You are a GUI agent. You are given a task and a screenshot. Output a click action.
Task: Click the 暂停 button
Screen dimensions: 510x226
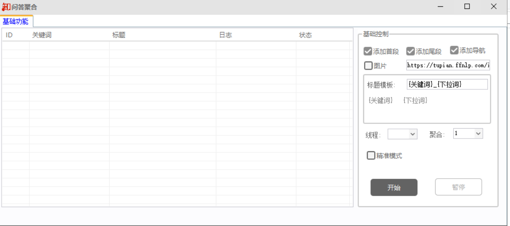click(x=458, y=187)
